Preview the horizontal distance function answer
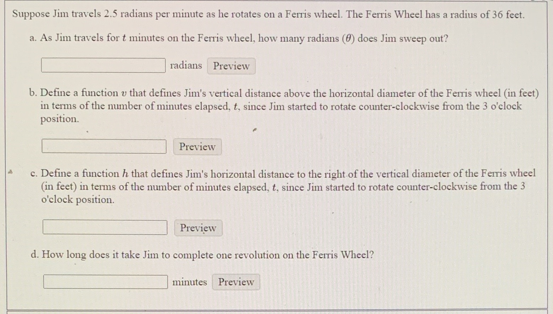553x314 pixels. coord(198,228)
